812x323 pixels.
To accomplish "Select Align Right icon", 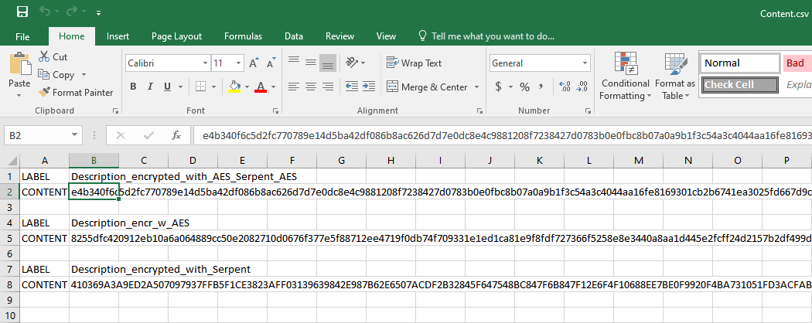I will (x=327, y=87).
